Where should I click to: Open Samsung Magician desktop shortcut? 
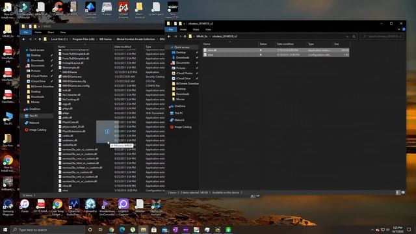[x=8, y=207]
